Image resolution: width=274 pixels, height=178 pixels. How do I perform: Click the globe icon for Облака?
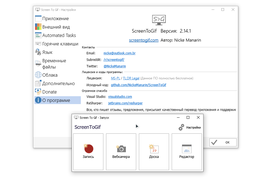38,75
